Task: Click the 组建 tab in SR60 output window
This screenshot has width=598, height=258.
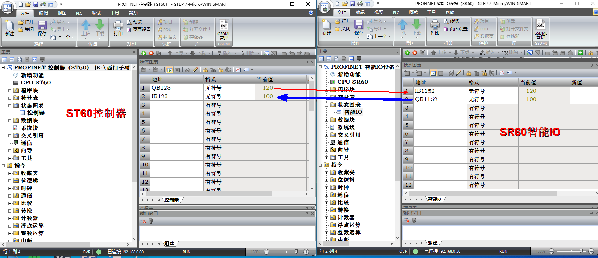Action: [433, 243]
